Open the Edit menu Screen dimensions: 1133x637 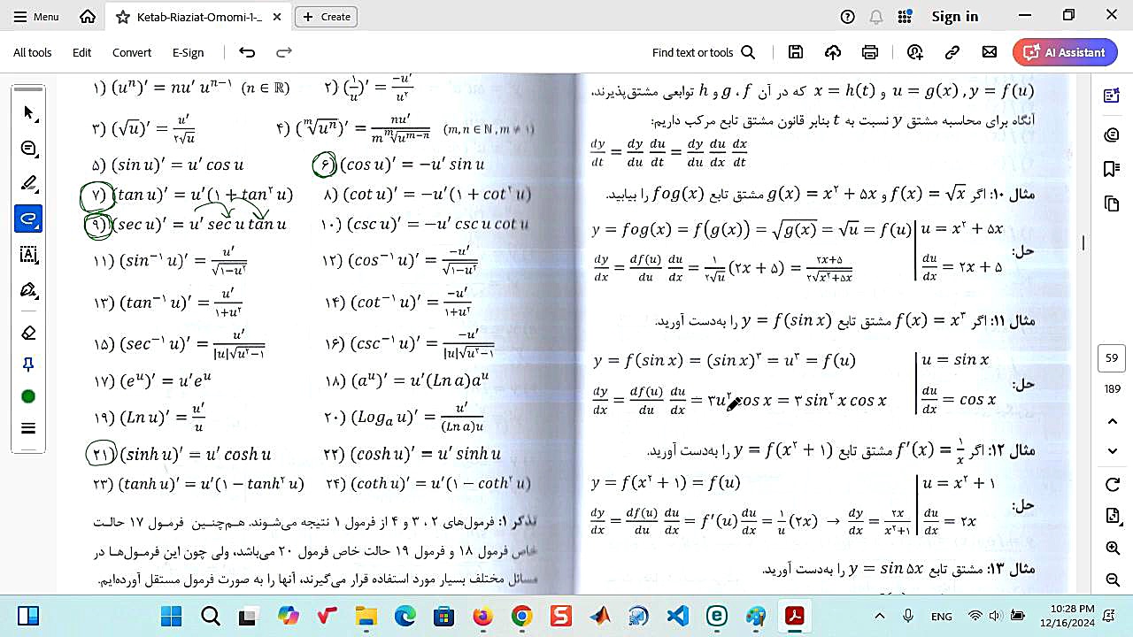pyautogui.click(x=81, y=52)
